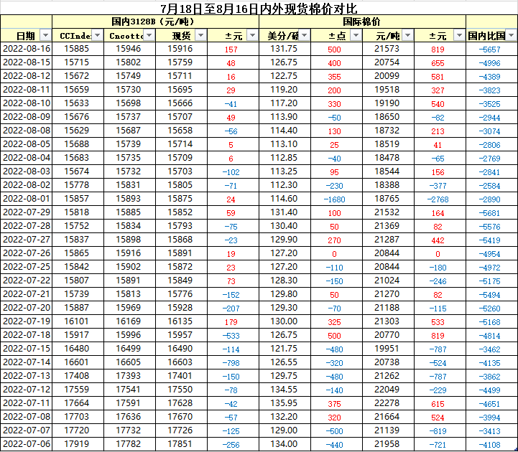Select the date cell 2022-07-06
This screenshot has height=452, width=518.
click(27, 444)
